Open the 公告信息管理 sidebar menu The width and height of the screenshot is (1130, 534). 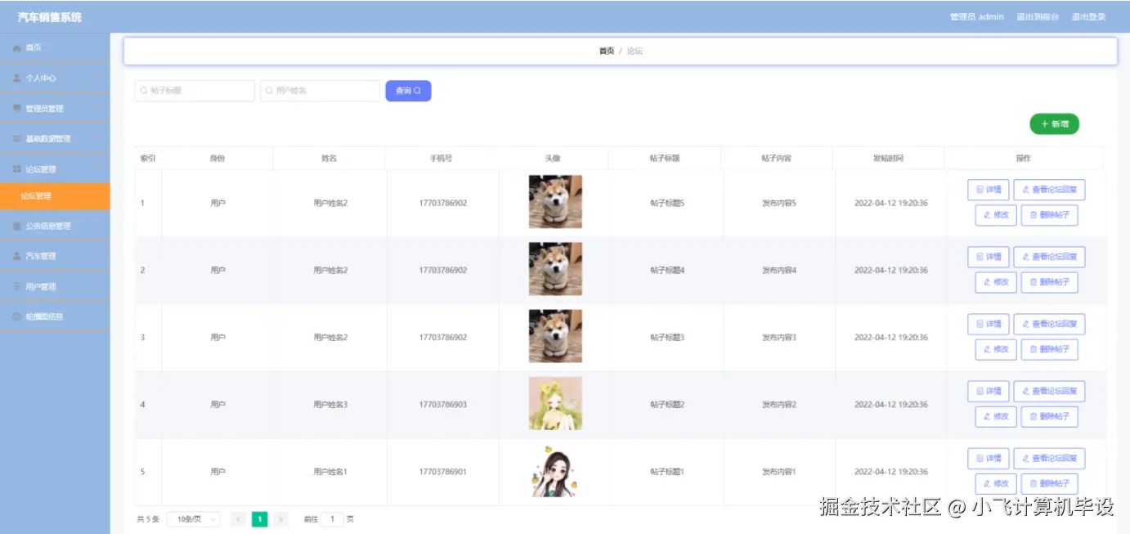coord(55,226)
